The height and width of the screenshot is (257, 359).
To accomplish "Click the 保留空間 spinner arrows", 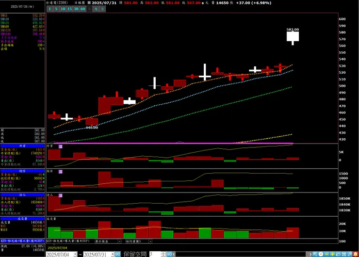I will (x=163, y=254).
